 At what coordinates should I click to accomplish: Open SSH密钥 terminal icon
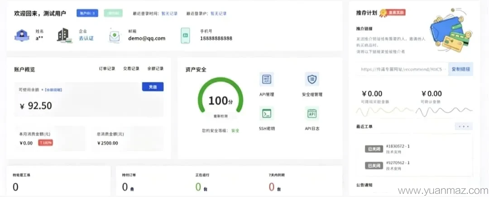click(x=267, y=113)
